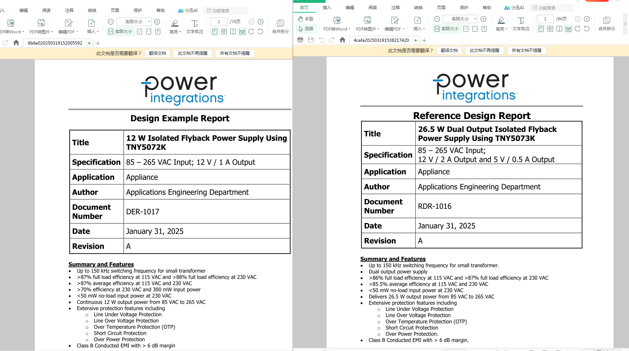629x351 pixels.
Task: Rotate page clockwise in left window
Action: 251,32
